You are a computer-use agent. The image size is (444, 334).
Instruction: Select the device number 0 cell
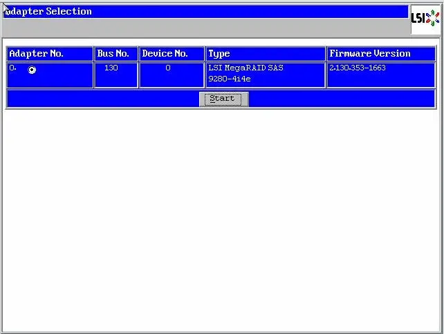(168, 68)
